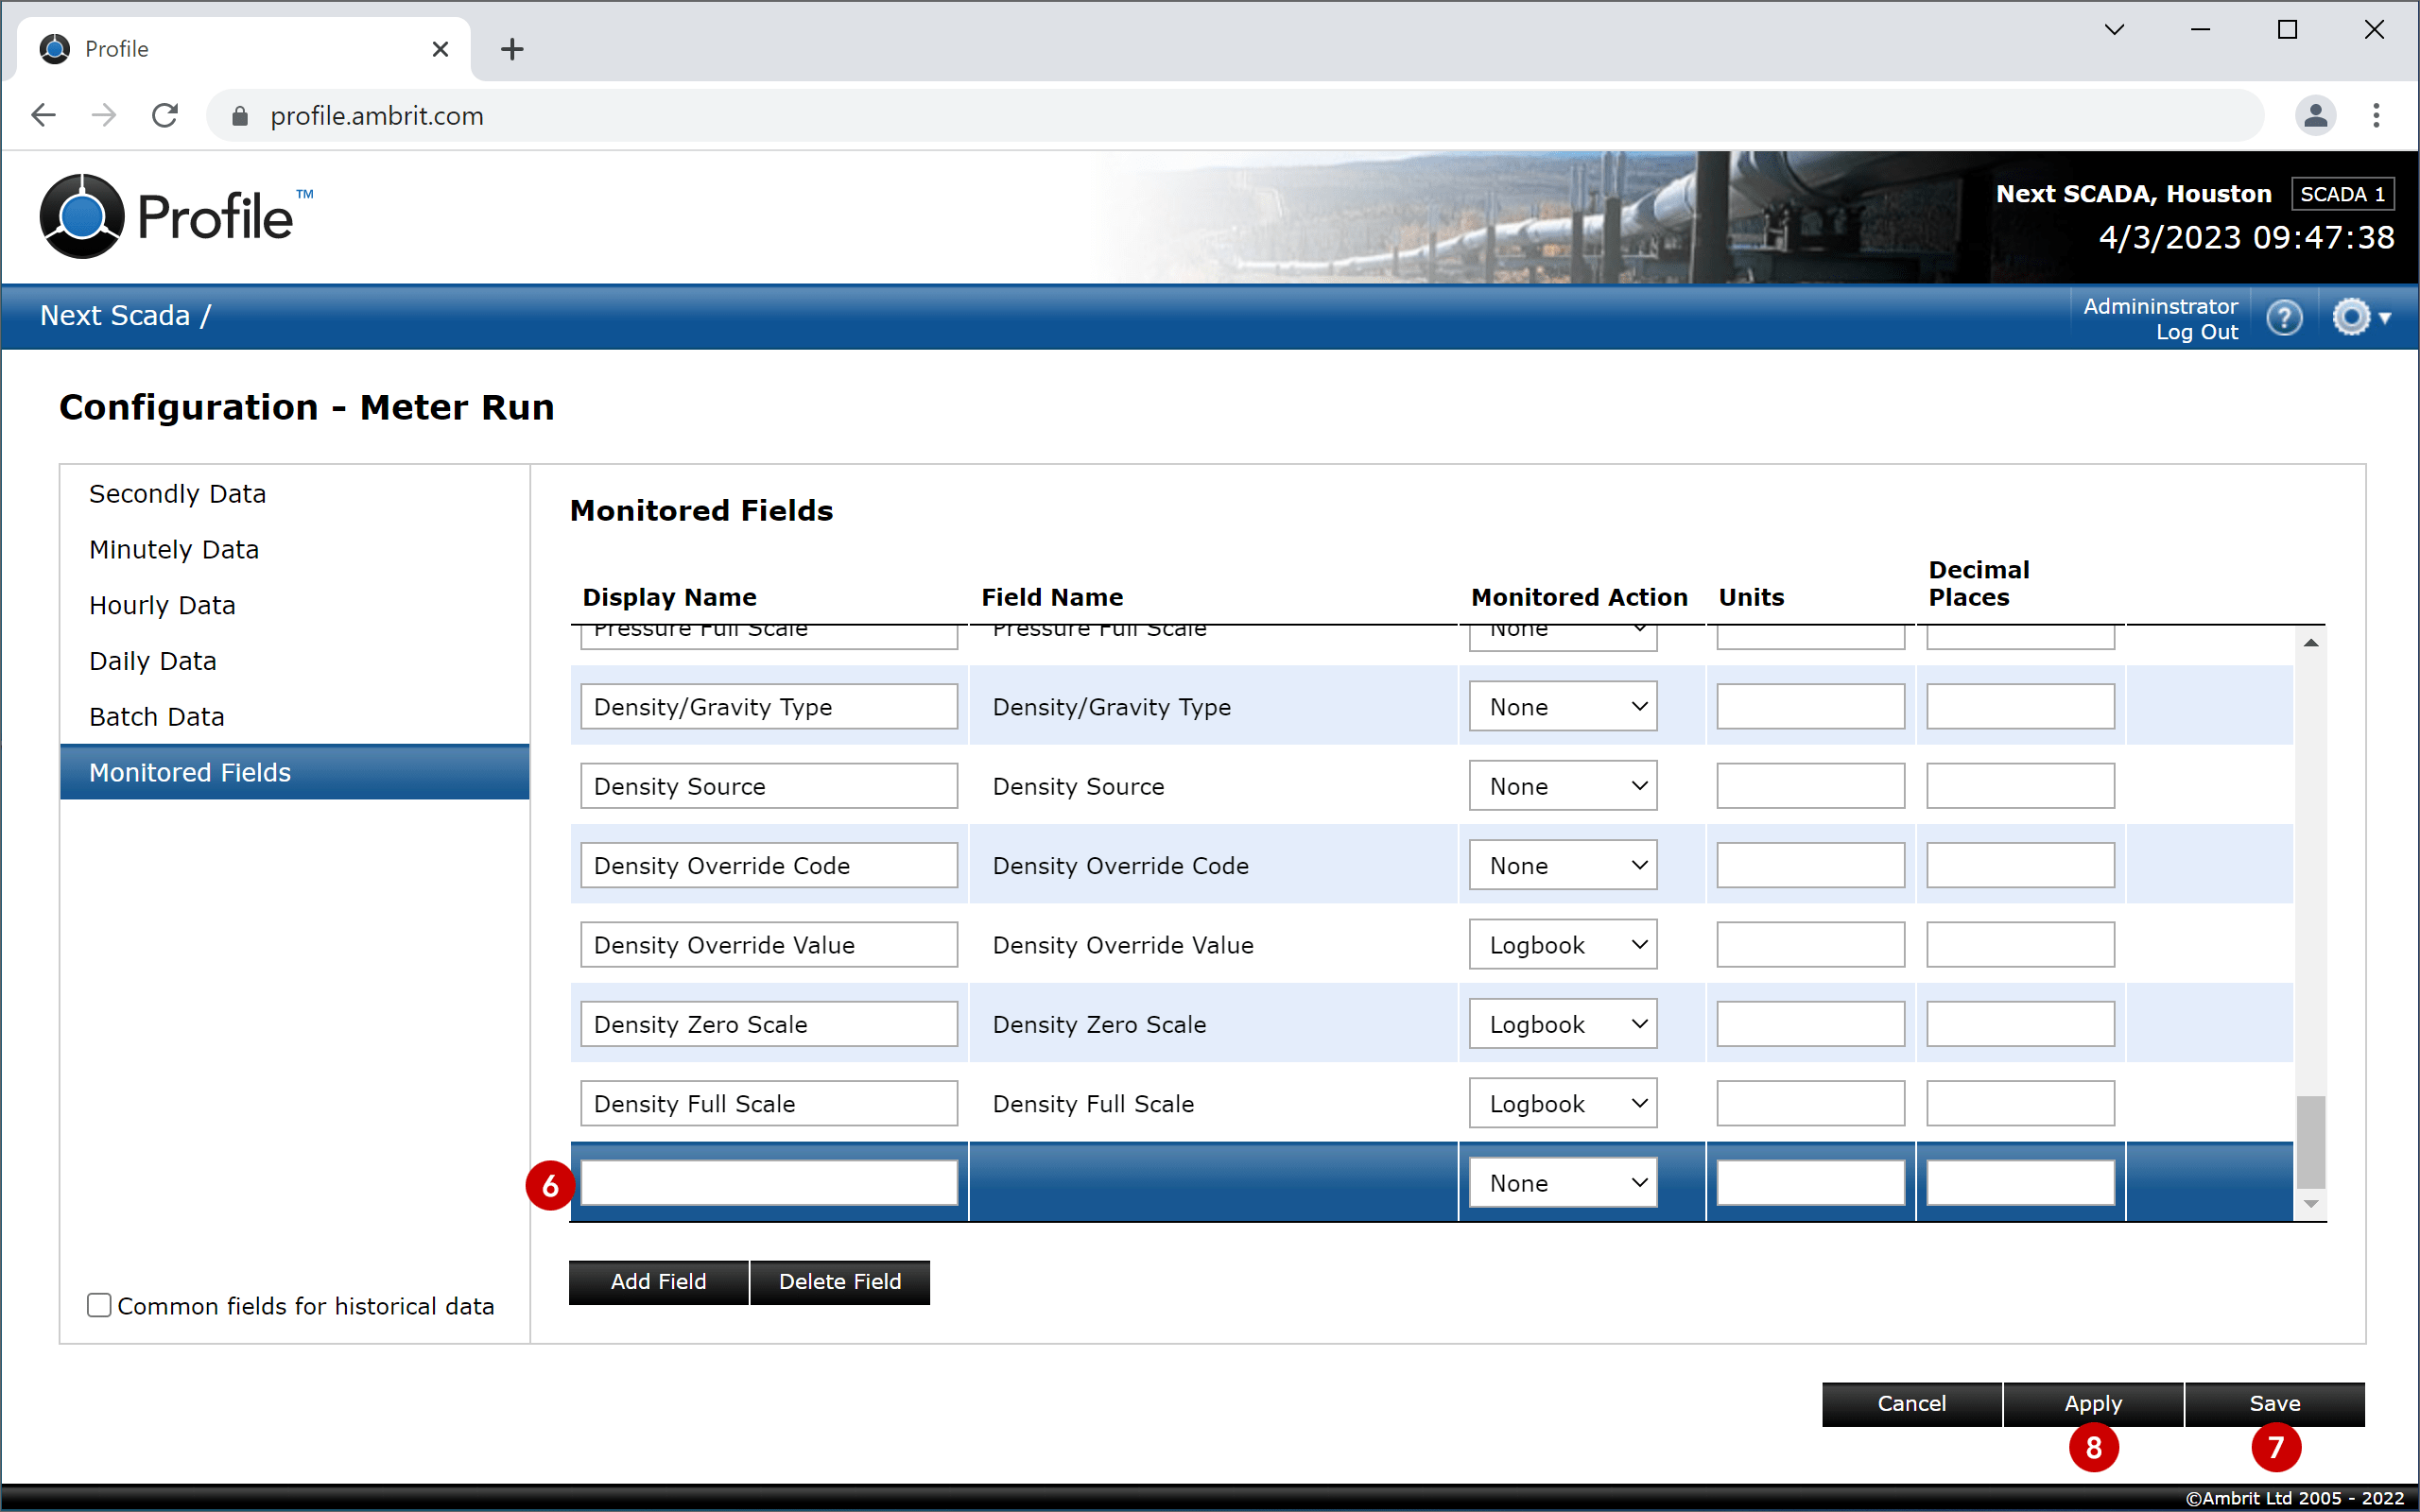Open Monitored Action dropdown for Density Override Code
2420x1512 pixels.
[x=1562, y=865]
